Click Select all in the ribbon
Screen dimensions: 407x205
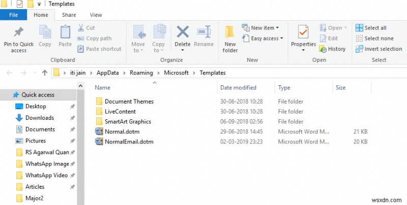(371, 28)
